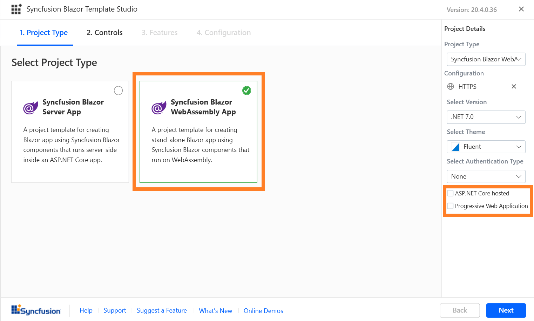Open the Online Demos link
This screenshot has width=534, height=321.
263,311
